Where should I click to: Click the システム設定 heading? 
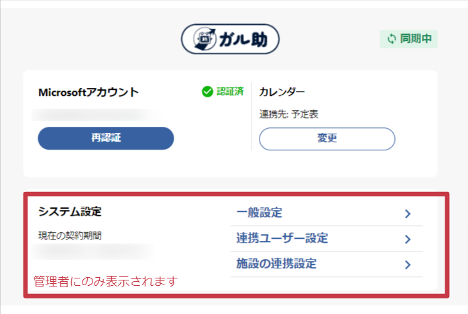click(x=70, y=211)
